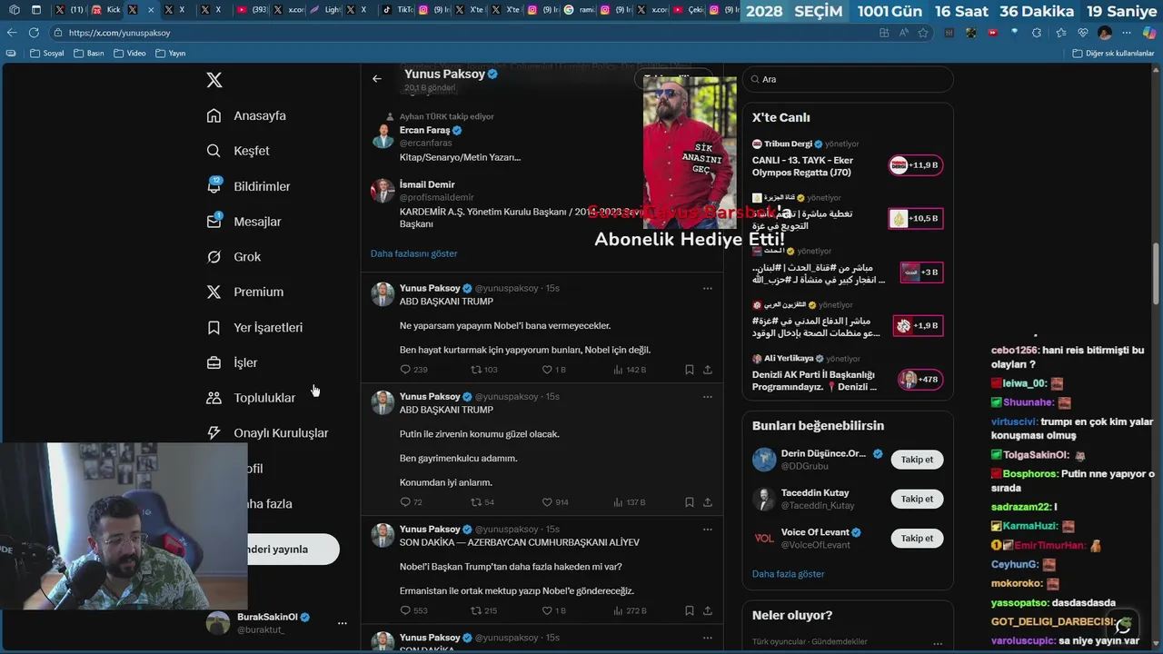Follow Derin Düşünce.Org with Takip et
This screenshot has width=1163, height=654.
917,460
